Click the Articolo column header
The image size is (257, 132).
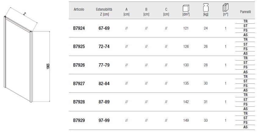tap(79, 10)
